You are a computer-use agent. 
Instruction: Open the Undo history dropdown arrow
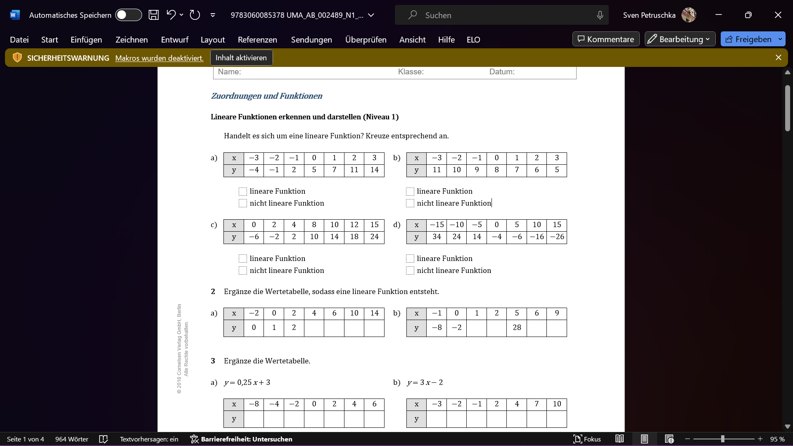click(181, 15)
